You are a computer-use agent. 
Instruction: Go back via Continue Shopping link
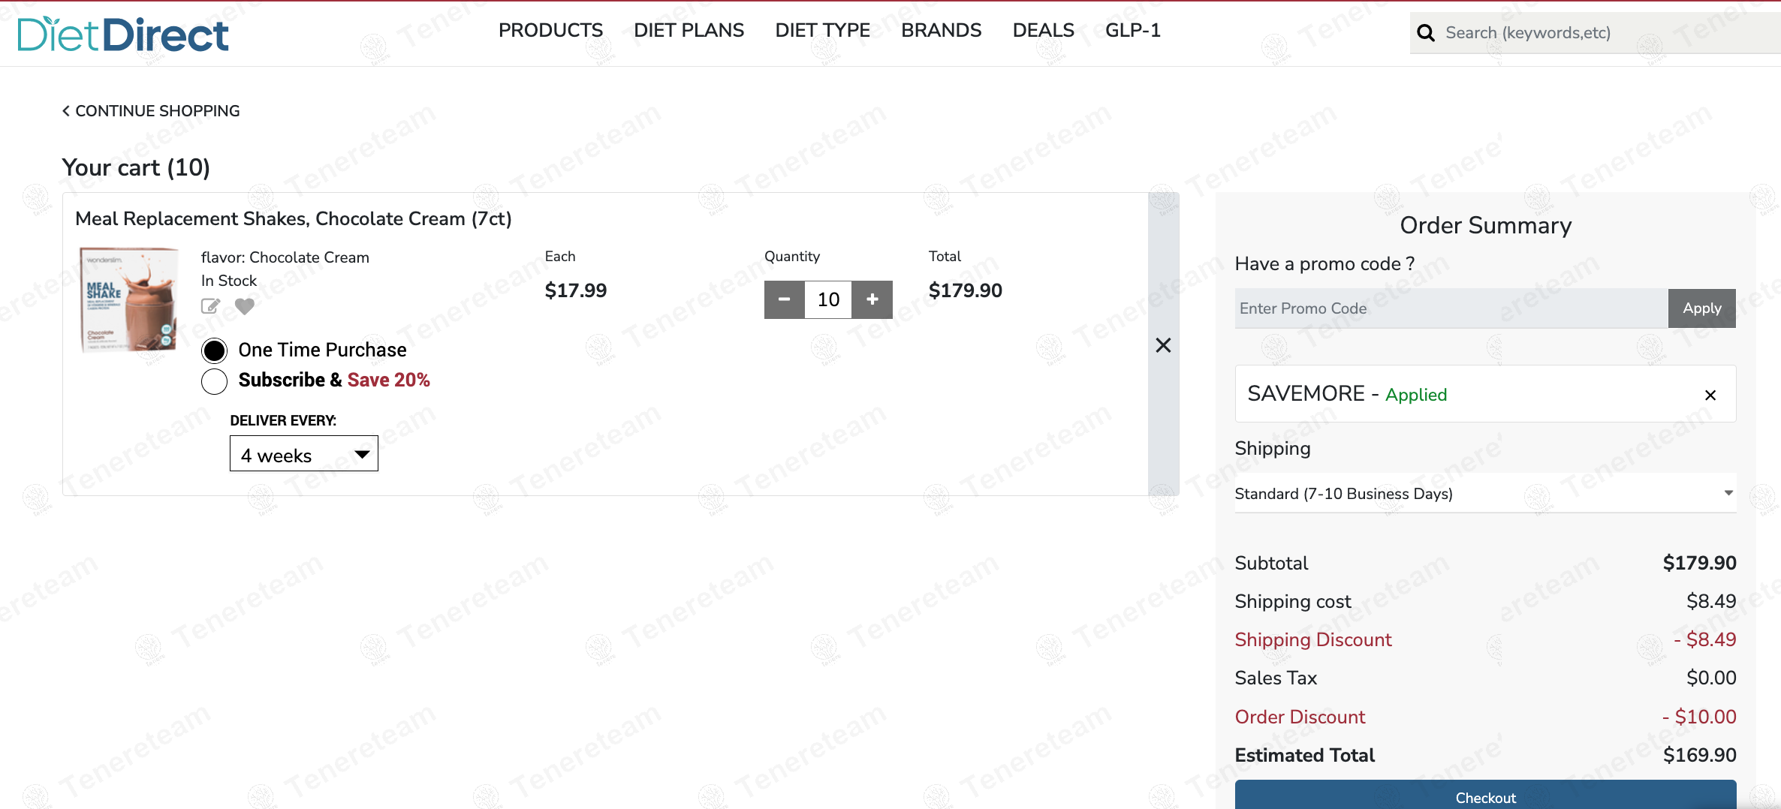pos(151,111)
